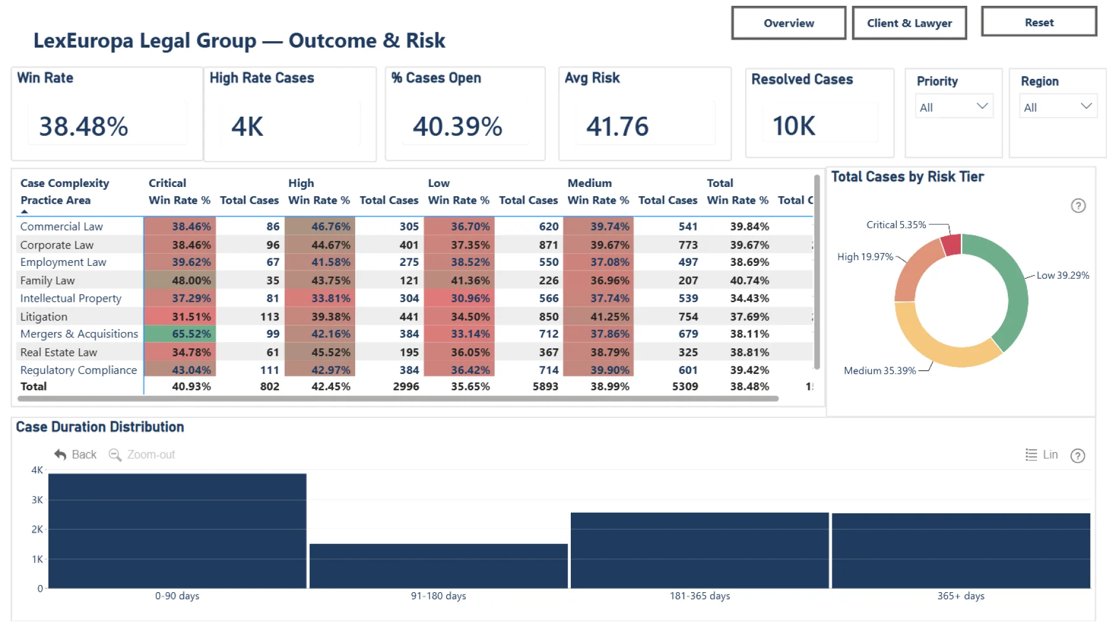This screenshot has width=1116, height=627.
Task: Click the 46.76% Commercial Law High cell
Action: (320, 226)
